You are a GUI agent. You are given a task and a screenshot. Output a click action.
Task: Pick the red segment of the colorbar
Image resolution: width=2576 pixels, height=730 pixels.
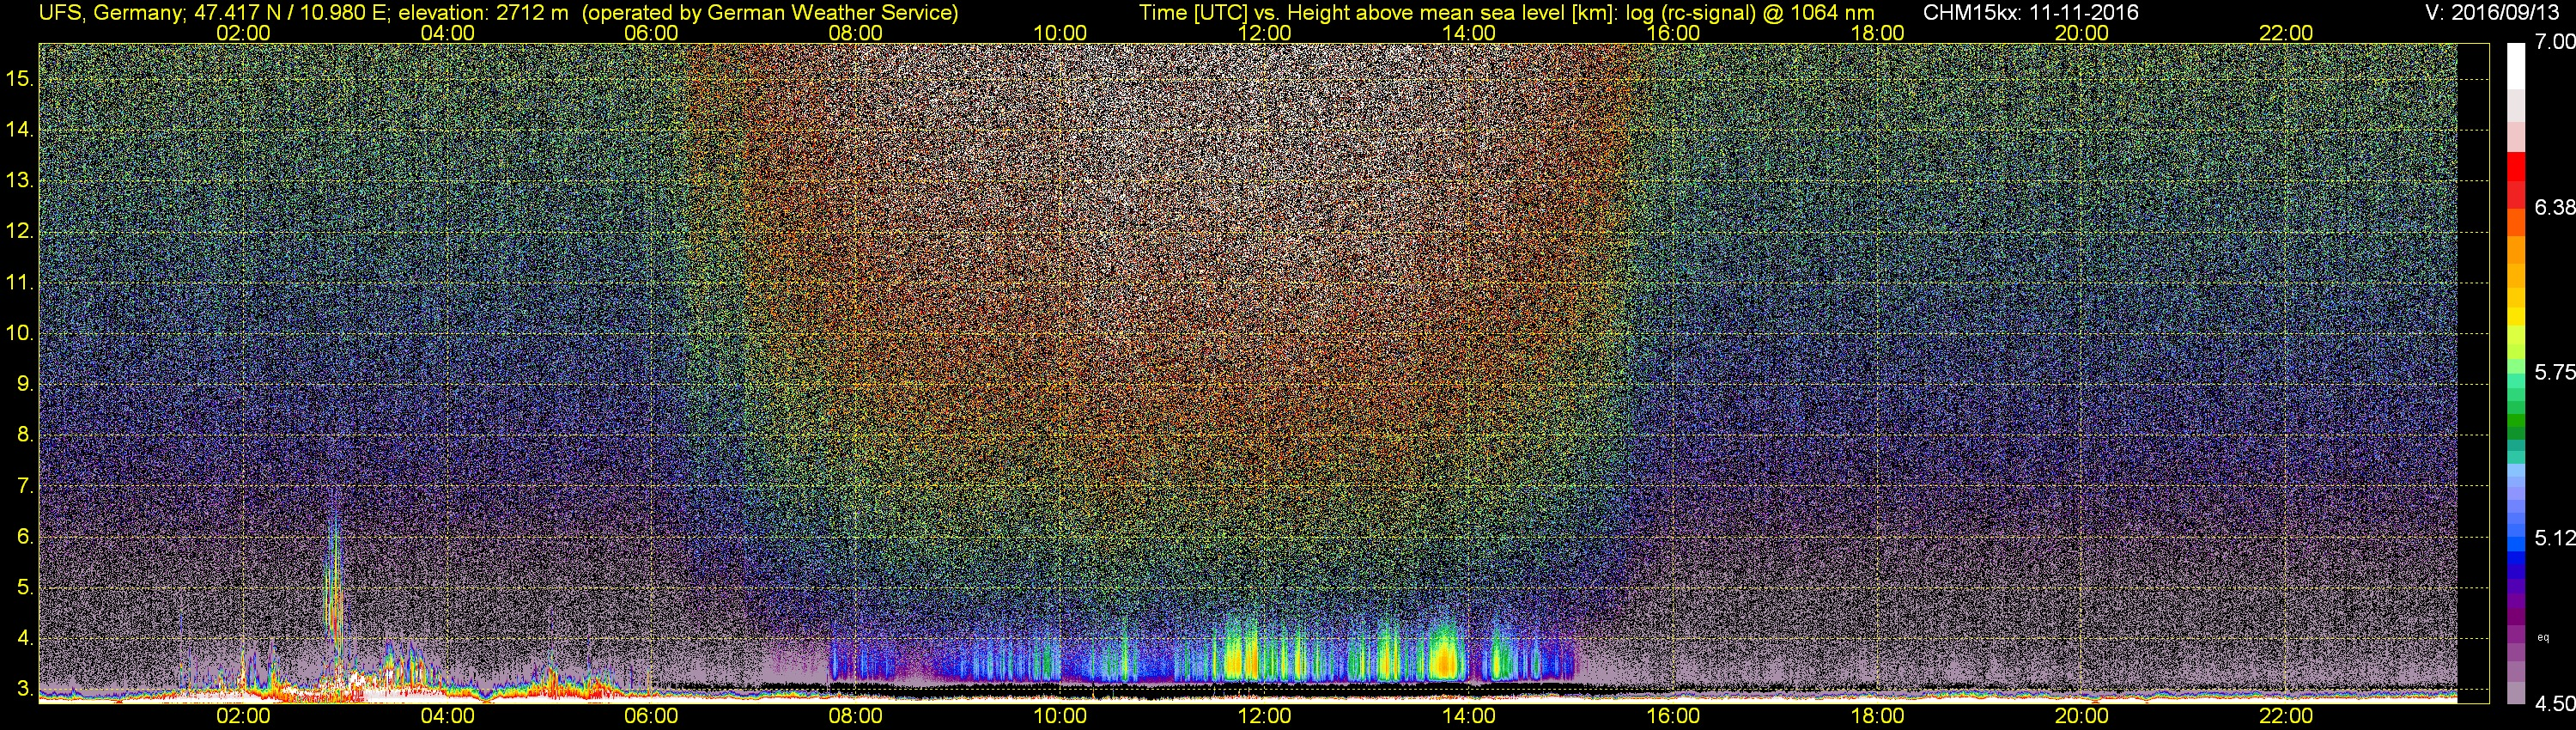tap(2516, 180)
